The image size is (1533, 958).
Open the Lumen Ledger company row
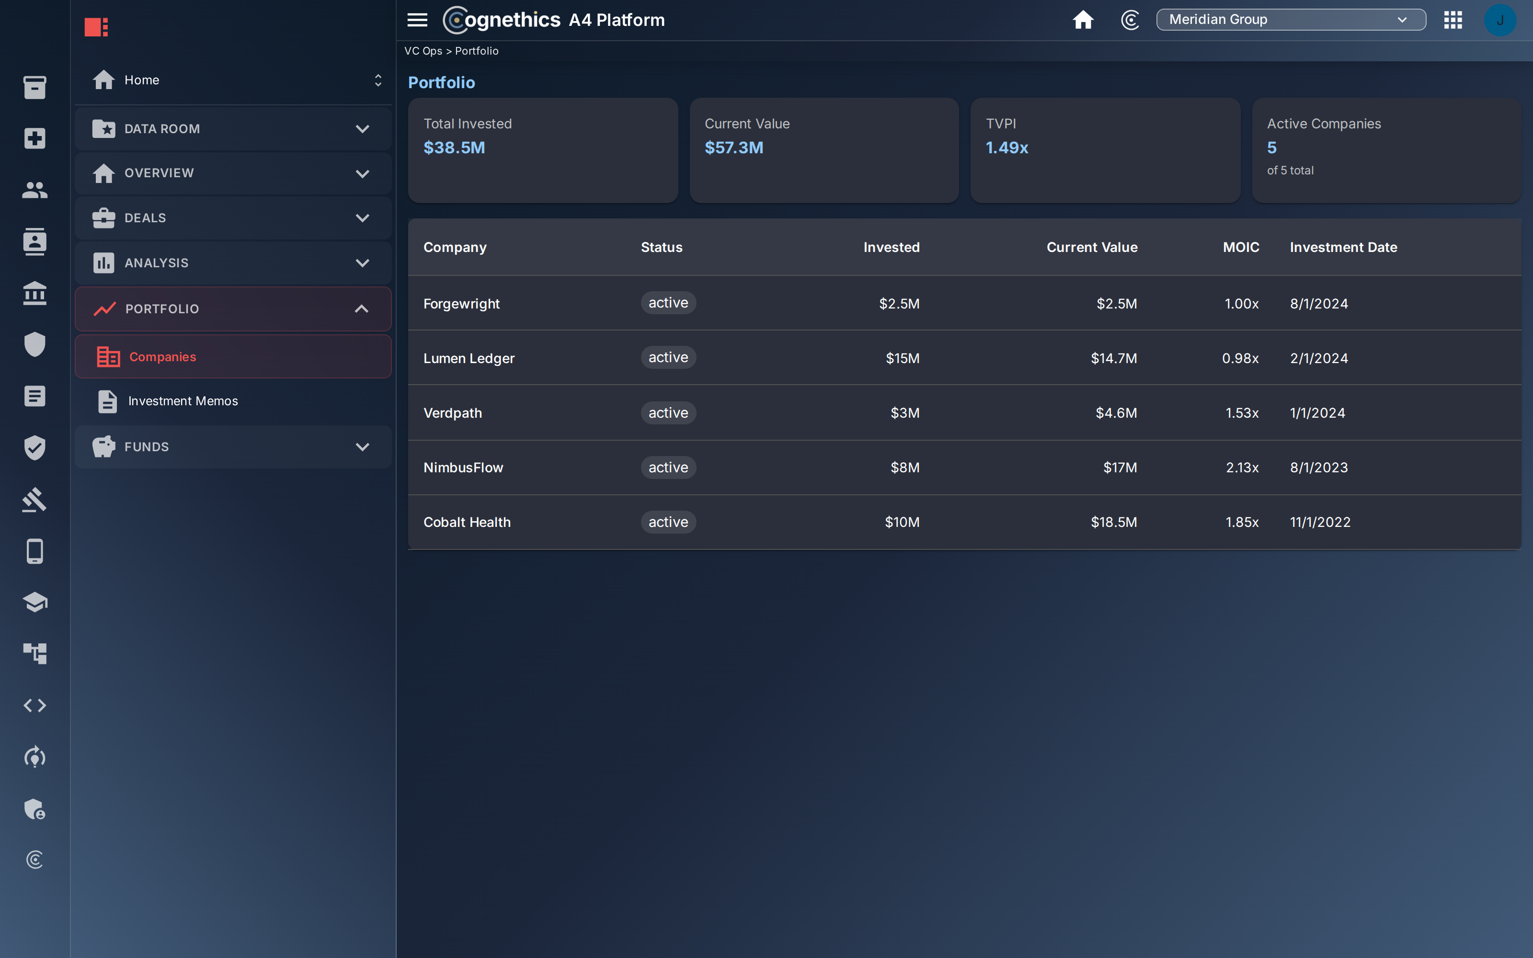coord(965,358)
